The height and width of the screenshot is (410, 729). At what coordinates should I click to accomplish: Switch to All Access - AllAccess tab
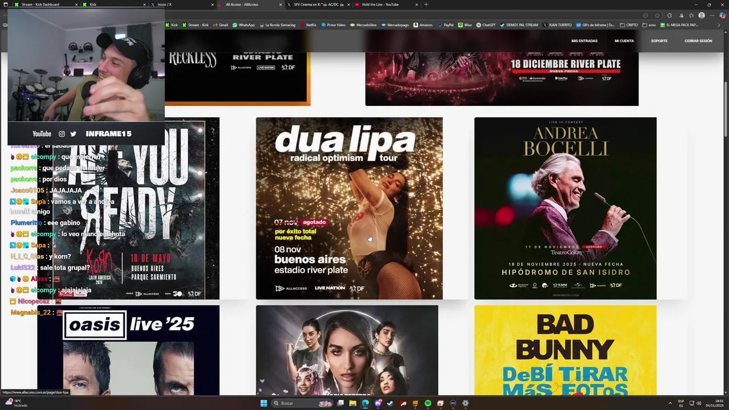pos(249,5)
